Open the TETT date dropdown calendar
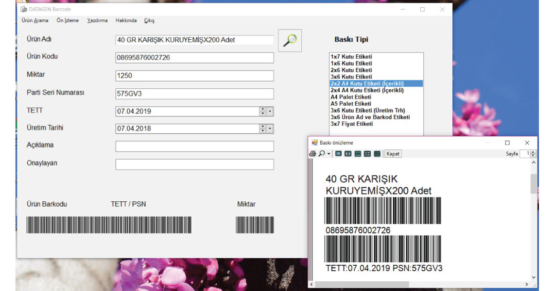Viewport: 554px width, 291px height. click(x=270, y=112)
